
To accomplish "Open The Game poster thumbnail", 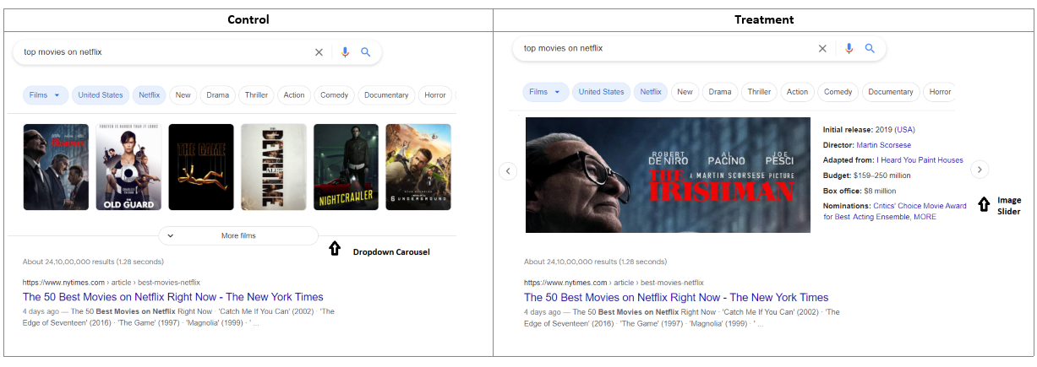I will (x=201, y=167).
